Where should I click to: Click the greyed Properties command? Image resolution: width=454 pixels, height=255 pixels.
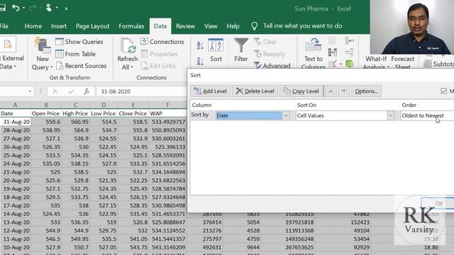tap(160, 54)
